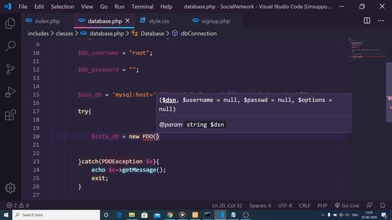Open the Windows Start menu

(6, 215)
